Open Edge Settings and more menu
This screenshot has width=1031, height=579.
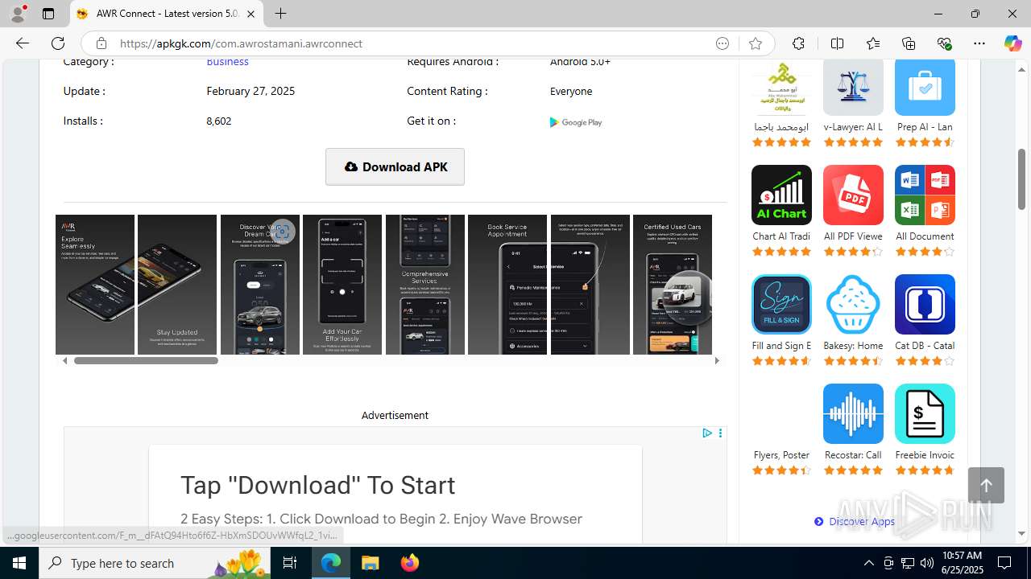[x=979, y=43]
